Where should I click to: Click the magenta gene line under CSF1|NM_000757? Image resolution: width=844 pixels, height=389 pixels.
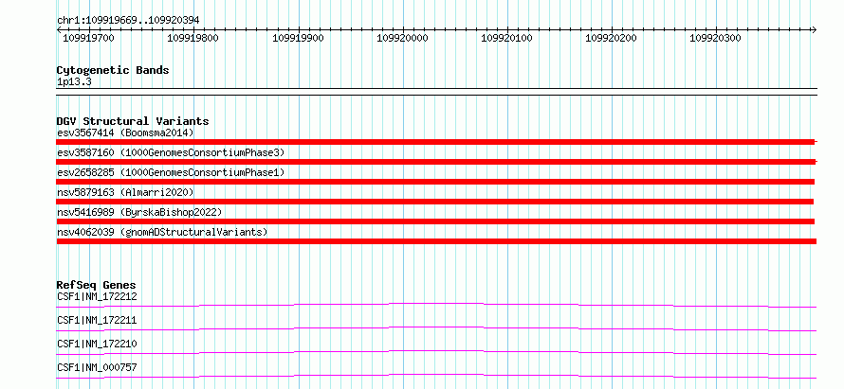pos(436,376)
